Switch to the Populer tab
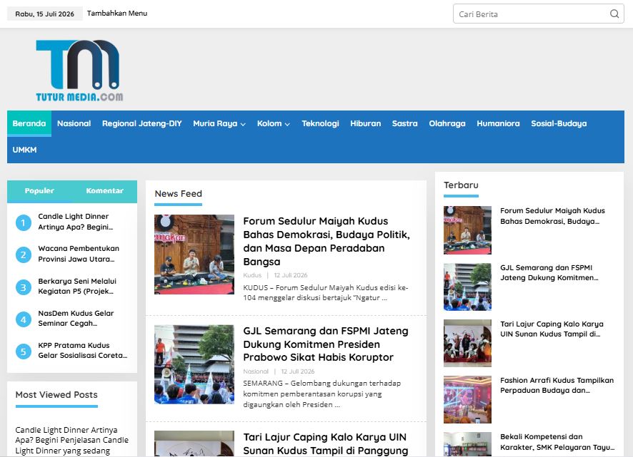Viewport: 633px width, 457px height. click(39, 191)
